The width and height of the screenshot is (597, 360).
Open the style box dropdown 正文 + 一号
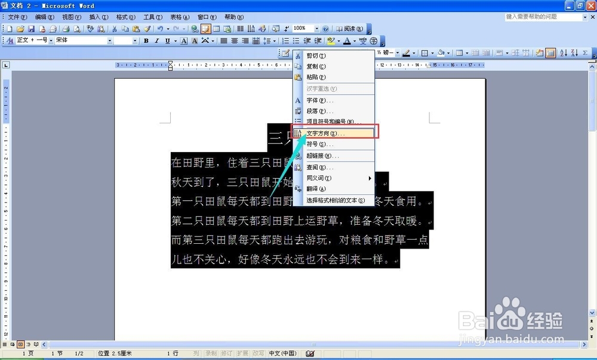(51, 41)
